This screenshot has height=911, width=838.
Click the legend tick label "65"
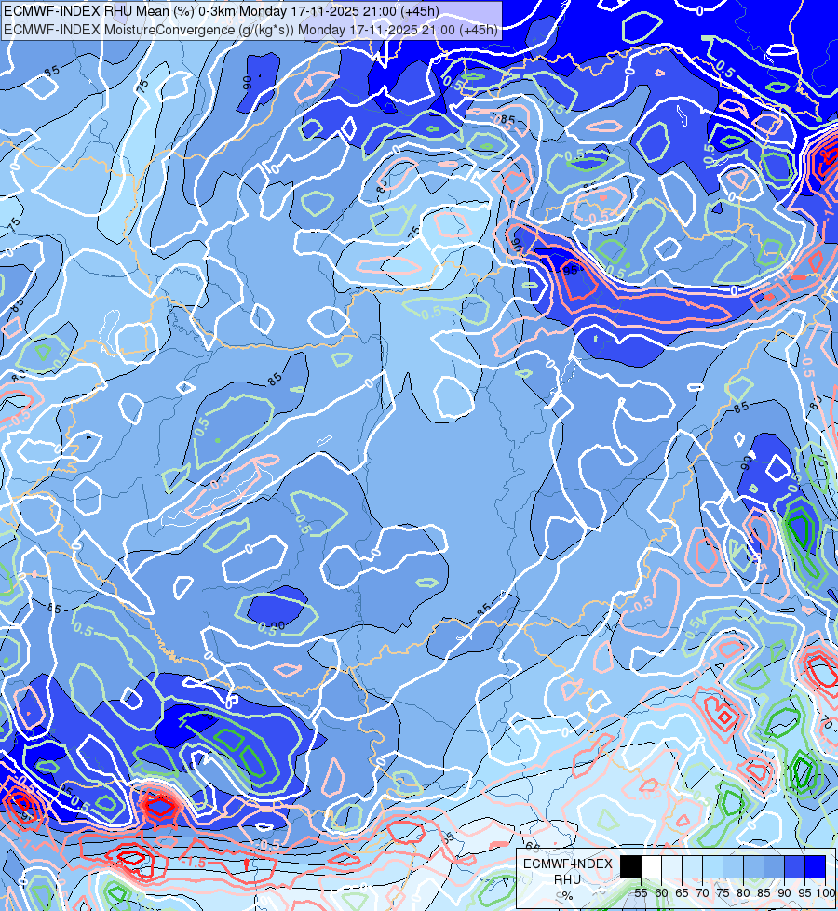(x=682, y=893)
